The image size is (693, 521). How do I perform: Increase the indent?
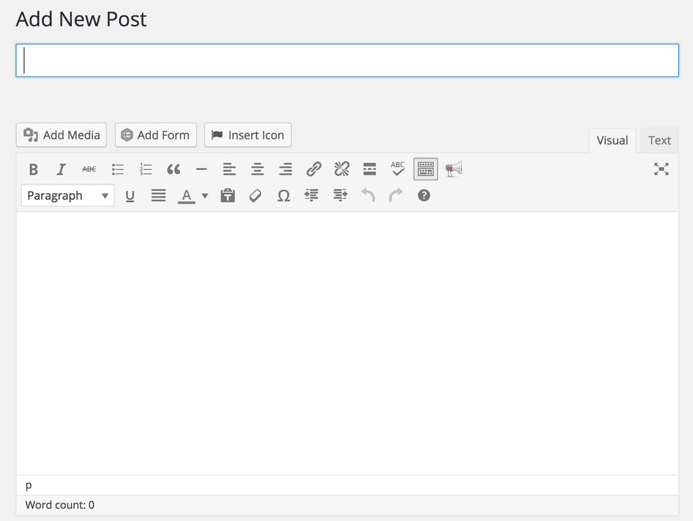(340, 195)
